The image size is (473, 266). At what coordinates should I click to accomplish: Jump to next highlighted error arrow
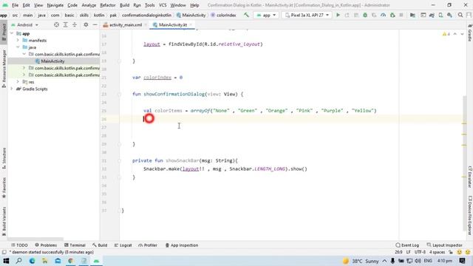coord(462,34)
